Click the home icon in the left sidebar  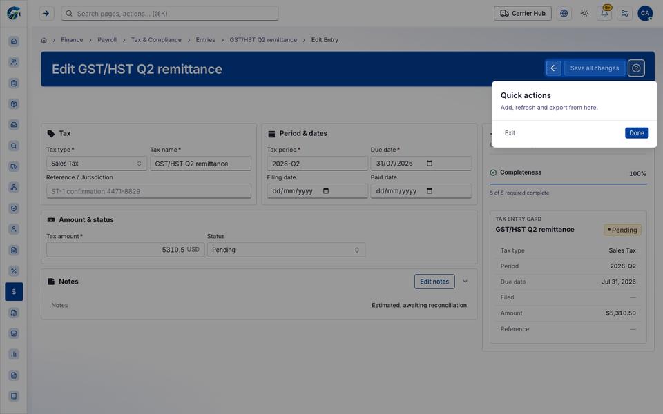14,41
